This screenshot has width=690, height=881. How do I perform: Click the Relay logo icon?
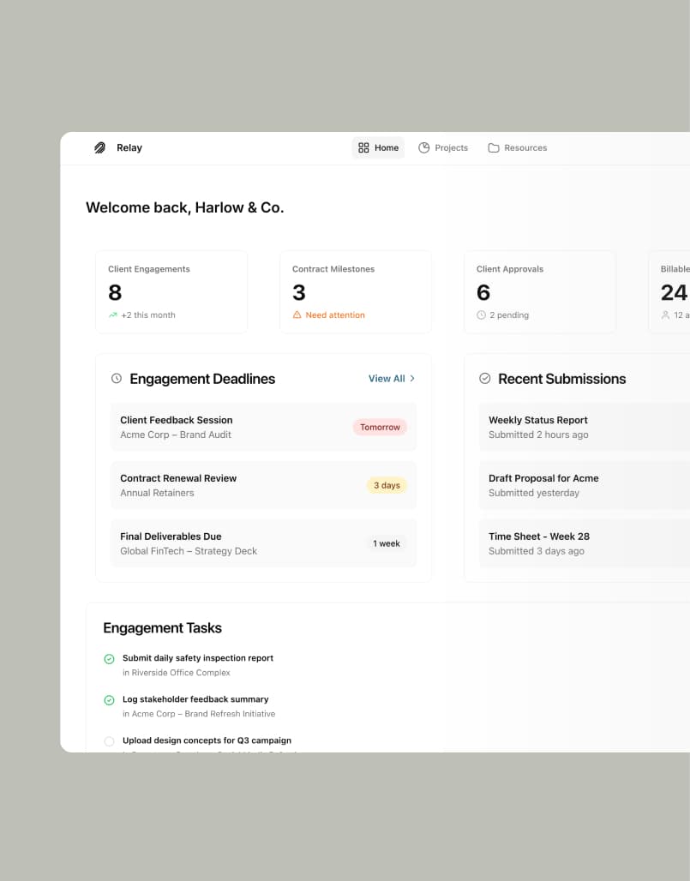pos(100,147)
